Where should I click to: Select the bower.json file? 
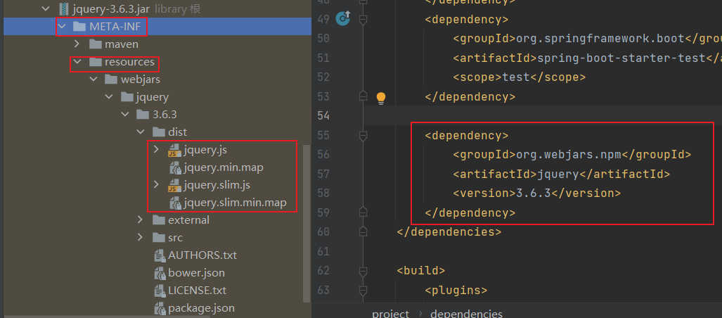tap(196, 273)
